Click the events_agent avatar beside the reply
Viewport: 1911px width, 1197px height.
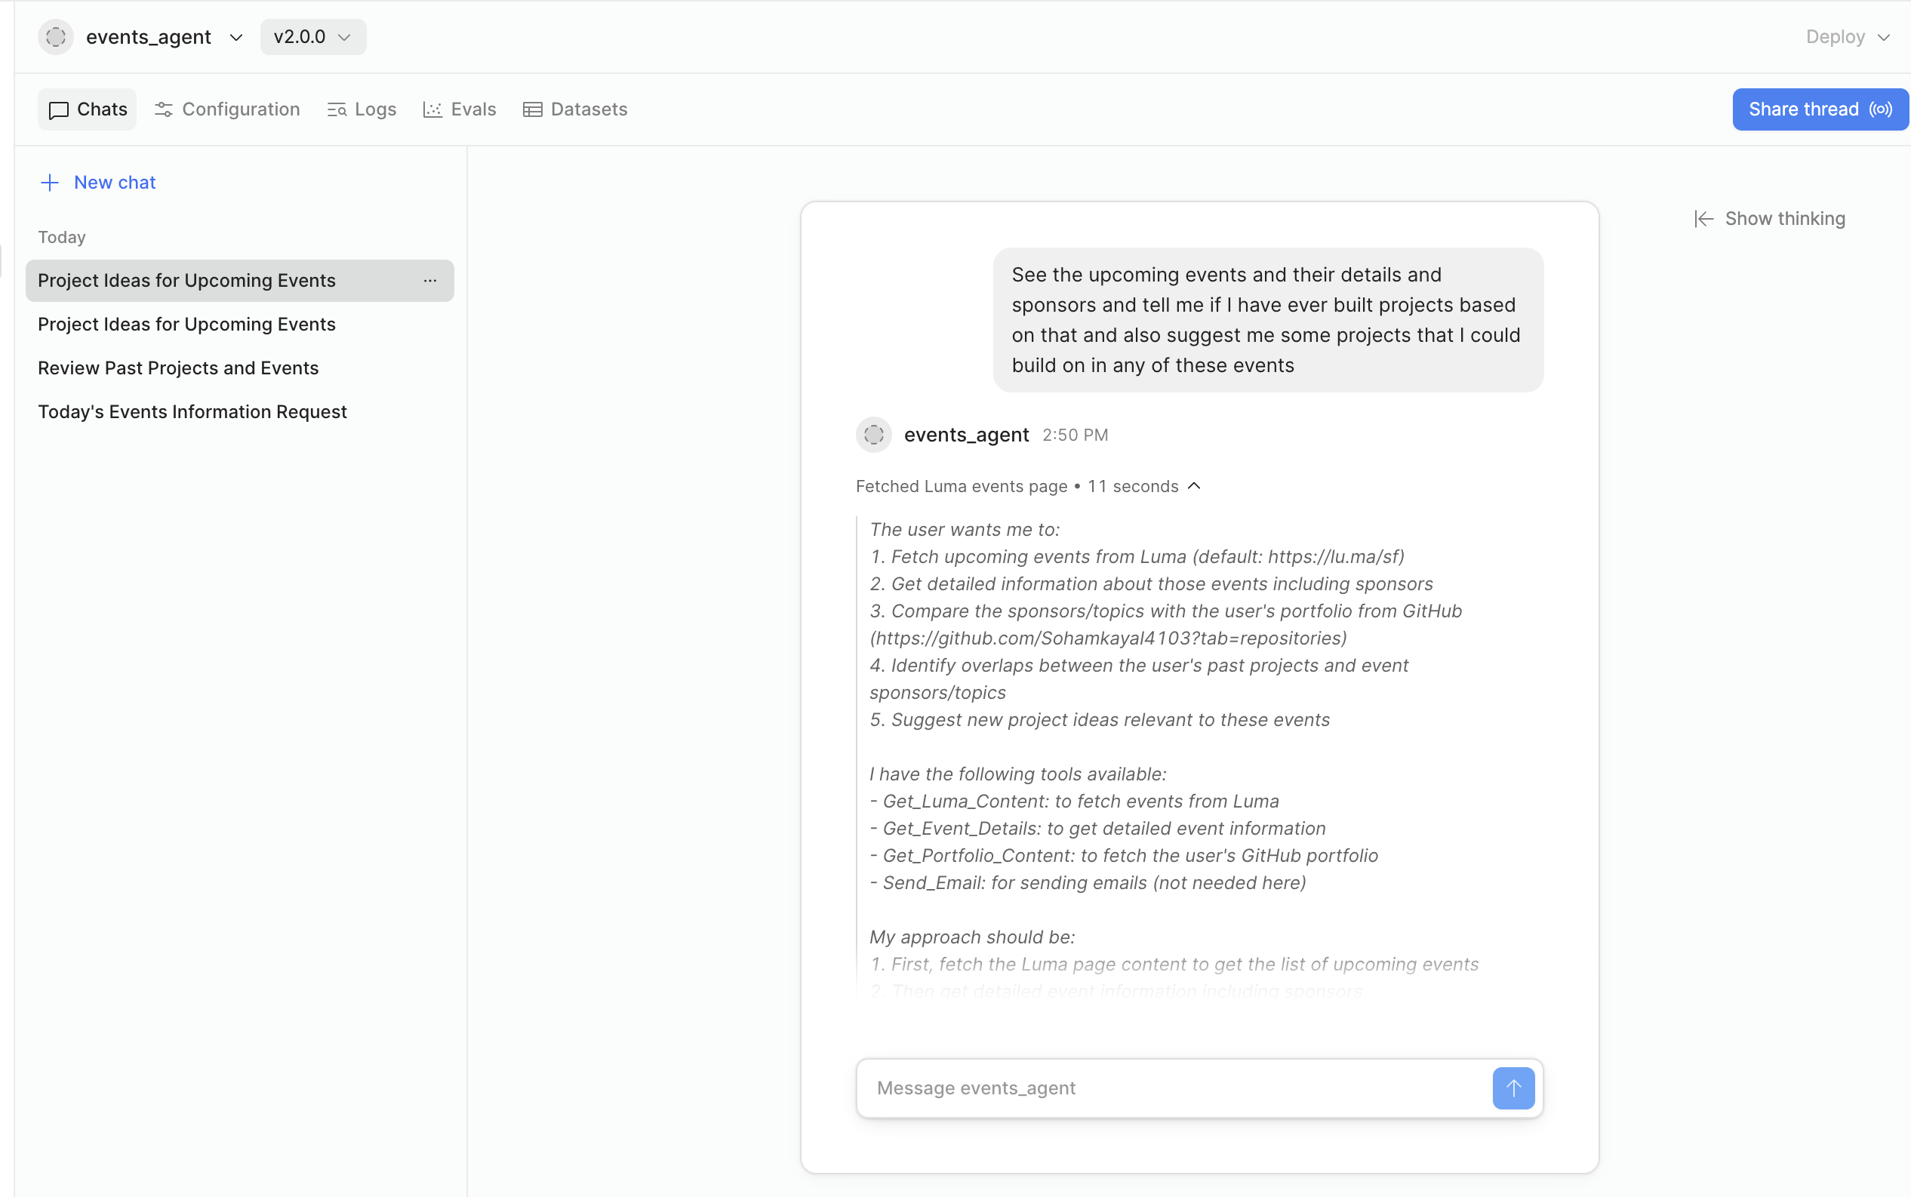(873, 435)
